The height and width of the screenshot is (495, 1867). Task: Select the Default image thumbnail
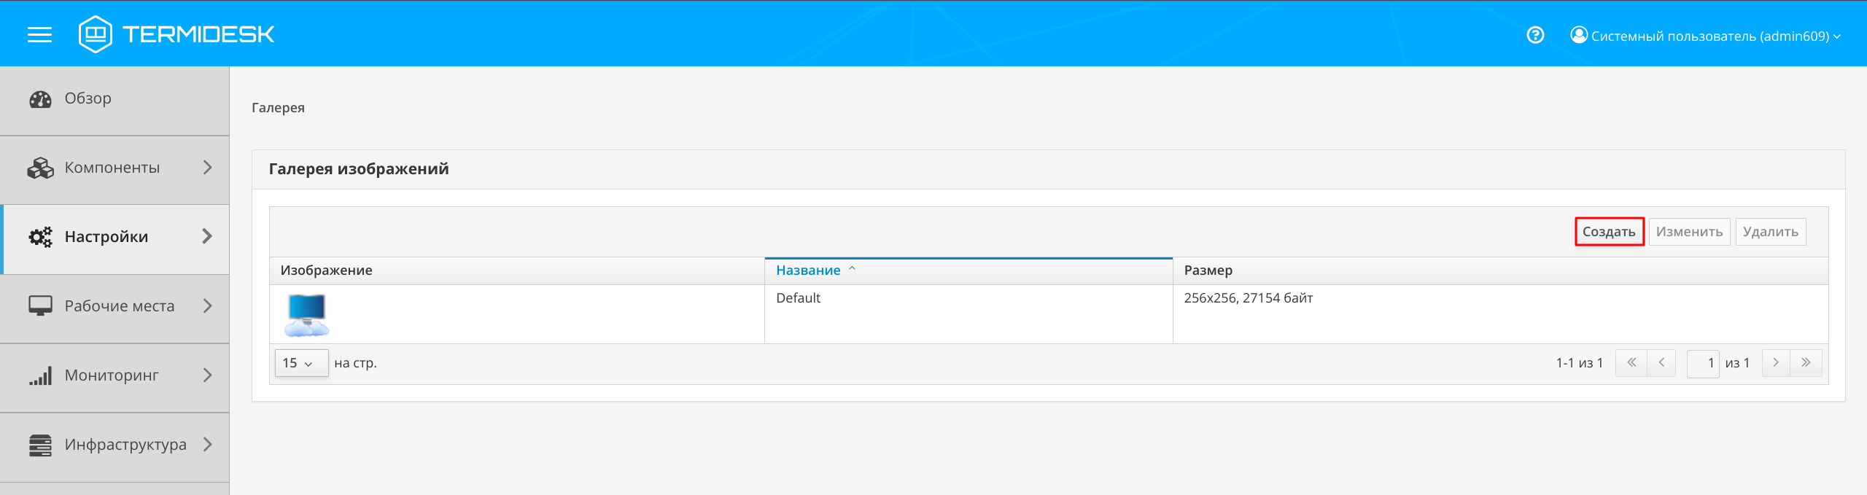307,314
